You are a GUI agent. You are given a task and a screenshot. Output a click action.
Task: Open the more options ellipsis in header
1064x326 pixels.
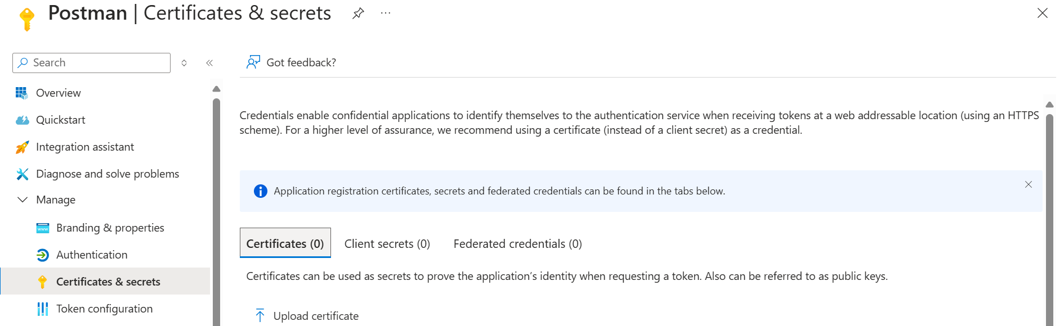click(386, 13)
